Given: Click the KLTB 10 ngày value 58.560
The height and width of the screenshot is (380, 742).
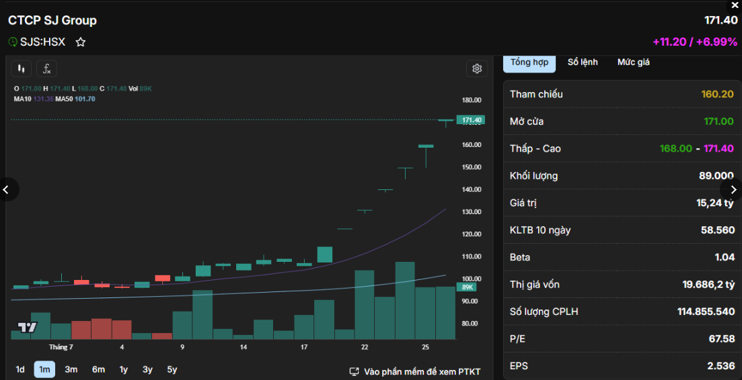Looking at the screenshot, I should point(717,230).
